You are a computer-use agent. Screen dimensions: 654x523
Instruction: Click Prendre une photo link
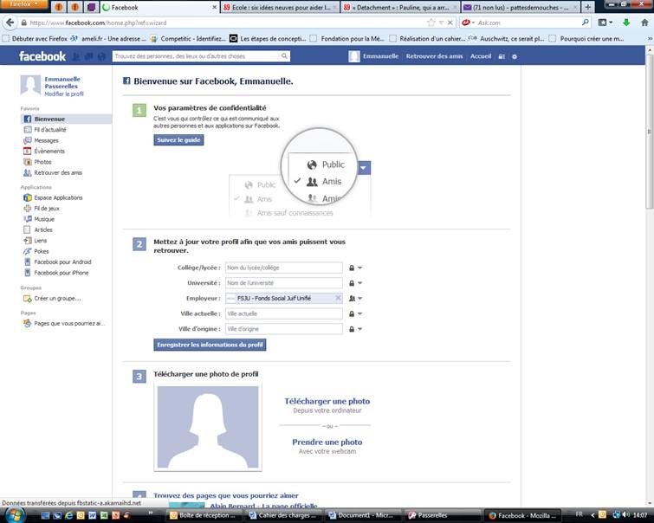[x=327, y=442]
